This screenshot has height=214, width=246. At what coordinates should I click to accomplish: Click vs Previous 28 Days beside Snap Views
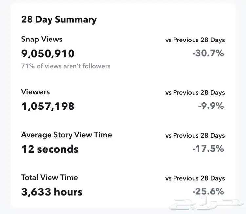coord(195,40)
